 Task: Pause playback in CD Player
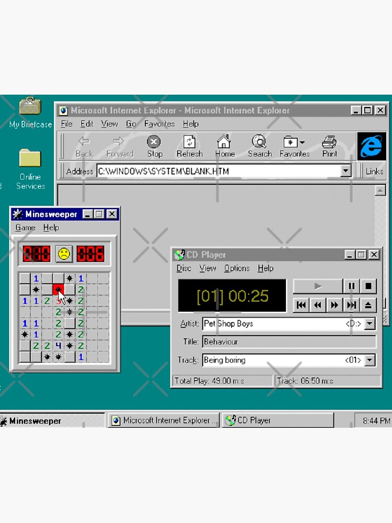pos(351,286)
